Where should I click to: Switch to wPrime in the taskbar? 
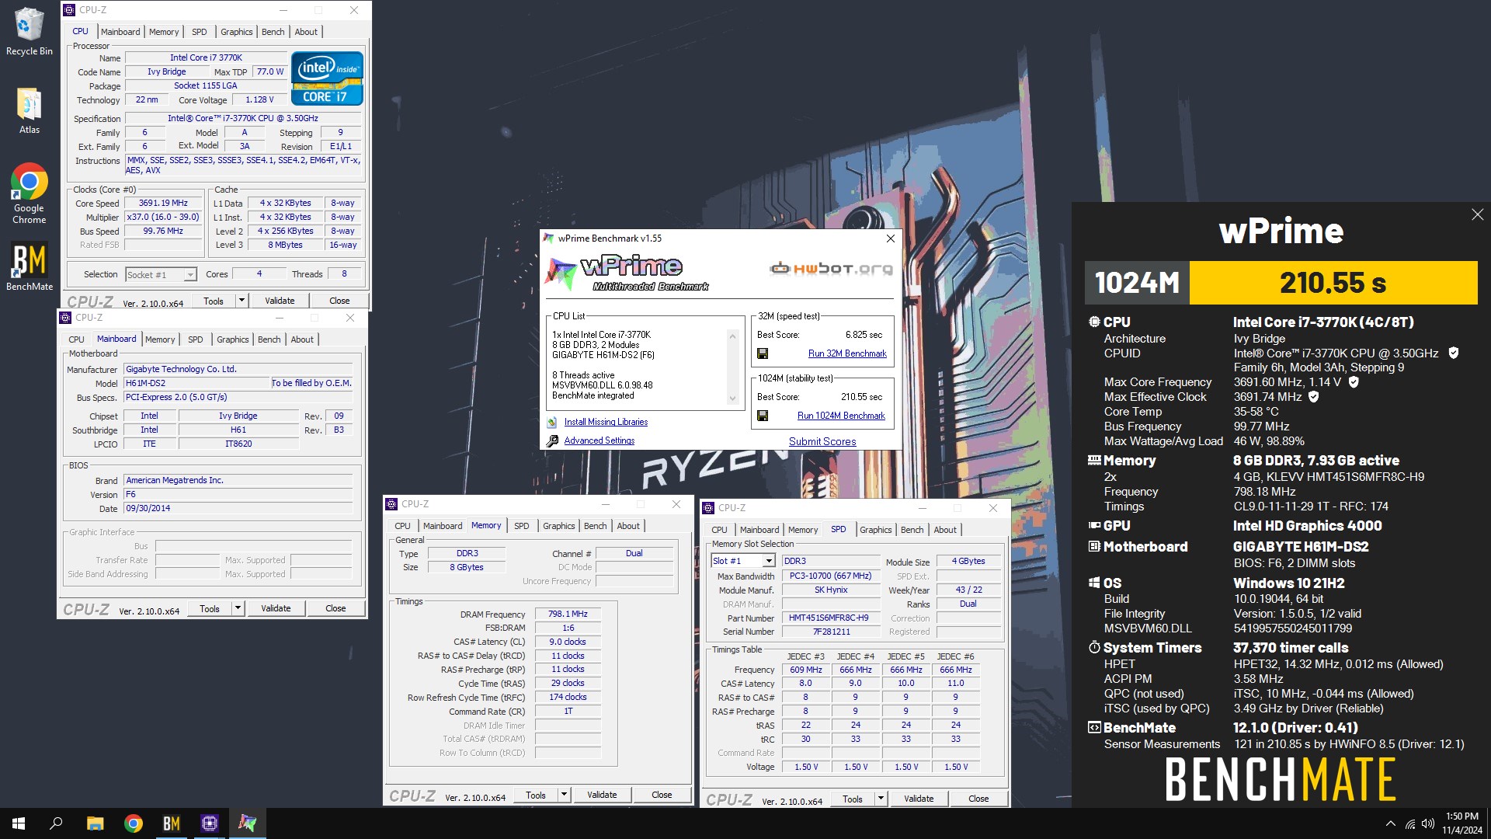[248, 823]
